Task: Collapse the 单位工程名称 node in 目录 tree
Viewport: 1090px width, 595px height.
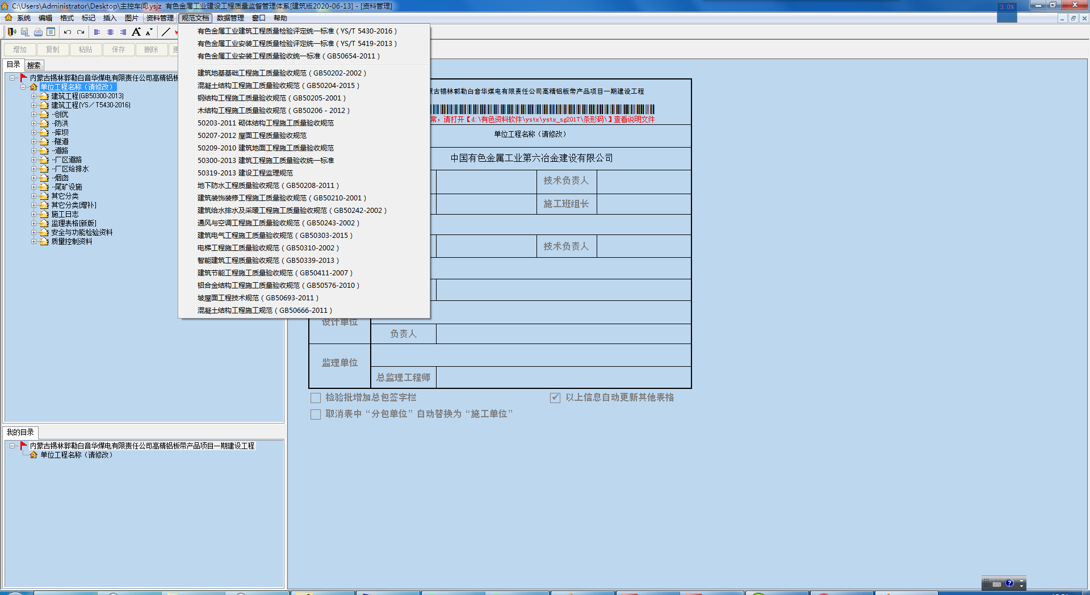Action: click(23, 87)
